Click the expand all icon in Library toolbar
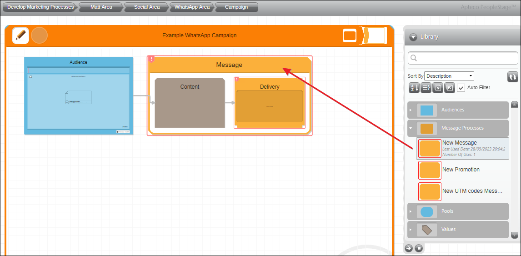This screenshot has height=256, width=521. click(438, 88)
